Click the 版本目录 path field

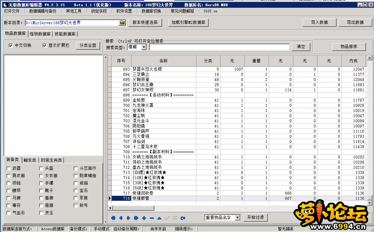point(72,23)
